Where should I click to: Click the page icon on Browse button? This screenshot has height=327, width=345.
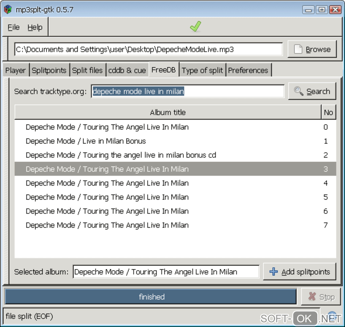pos(298,49)
